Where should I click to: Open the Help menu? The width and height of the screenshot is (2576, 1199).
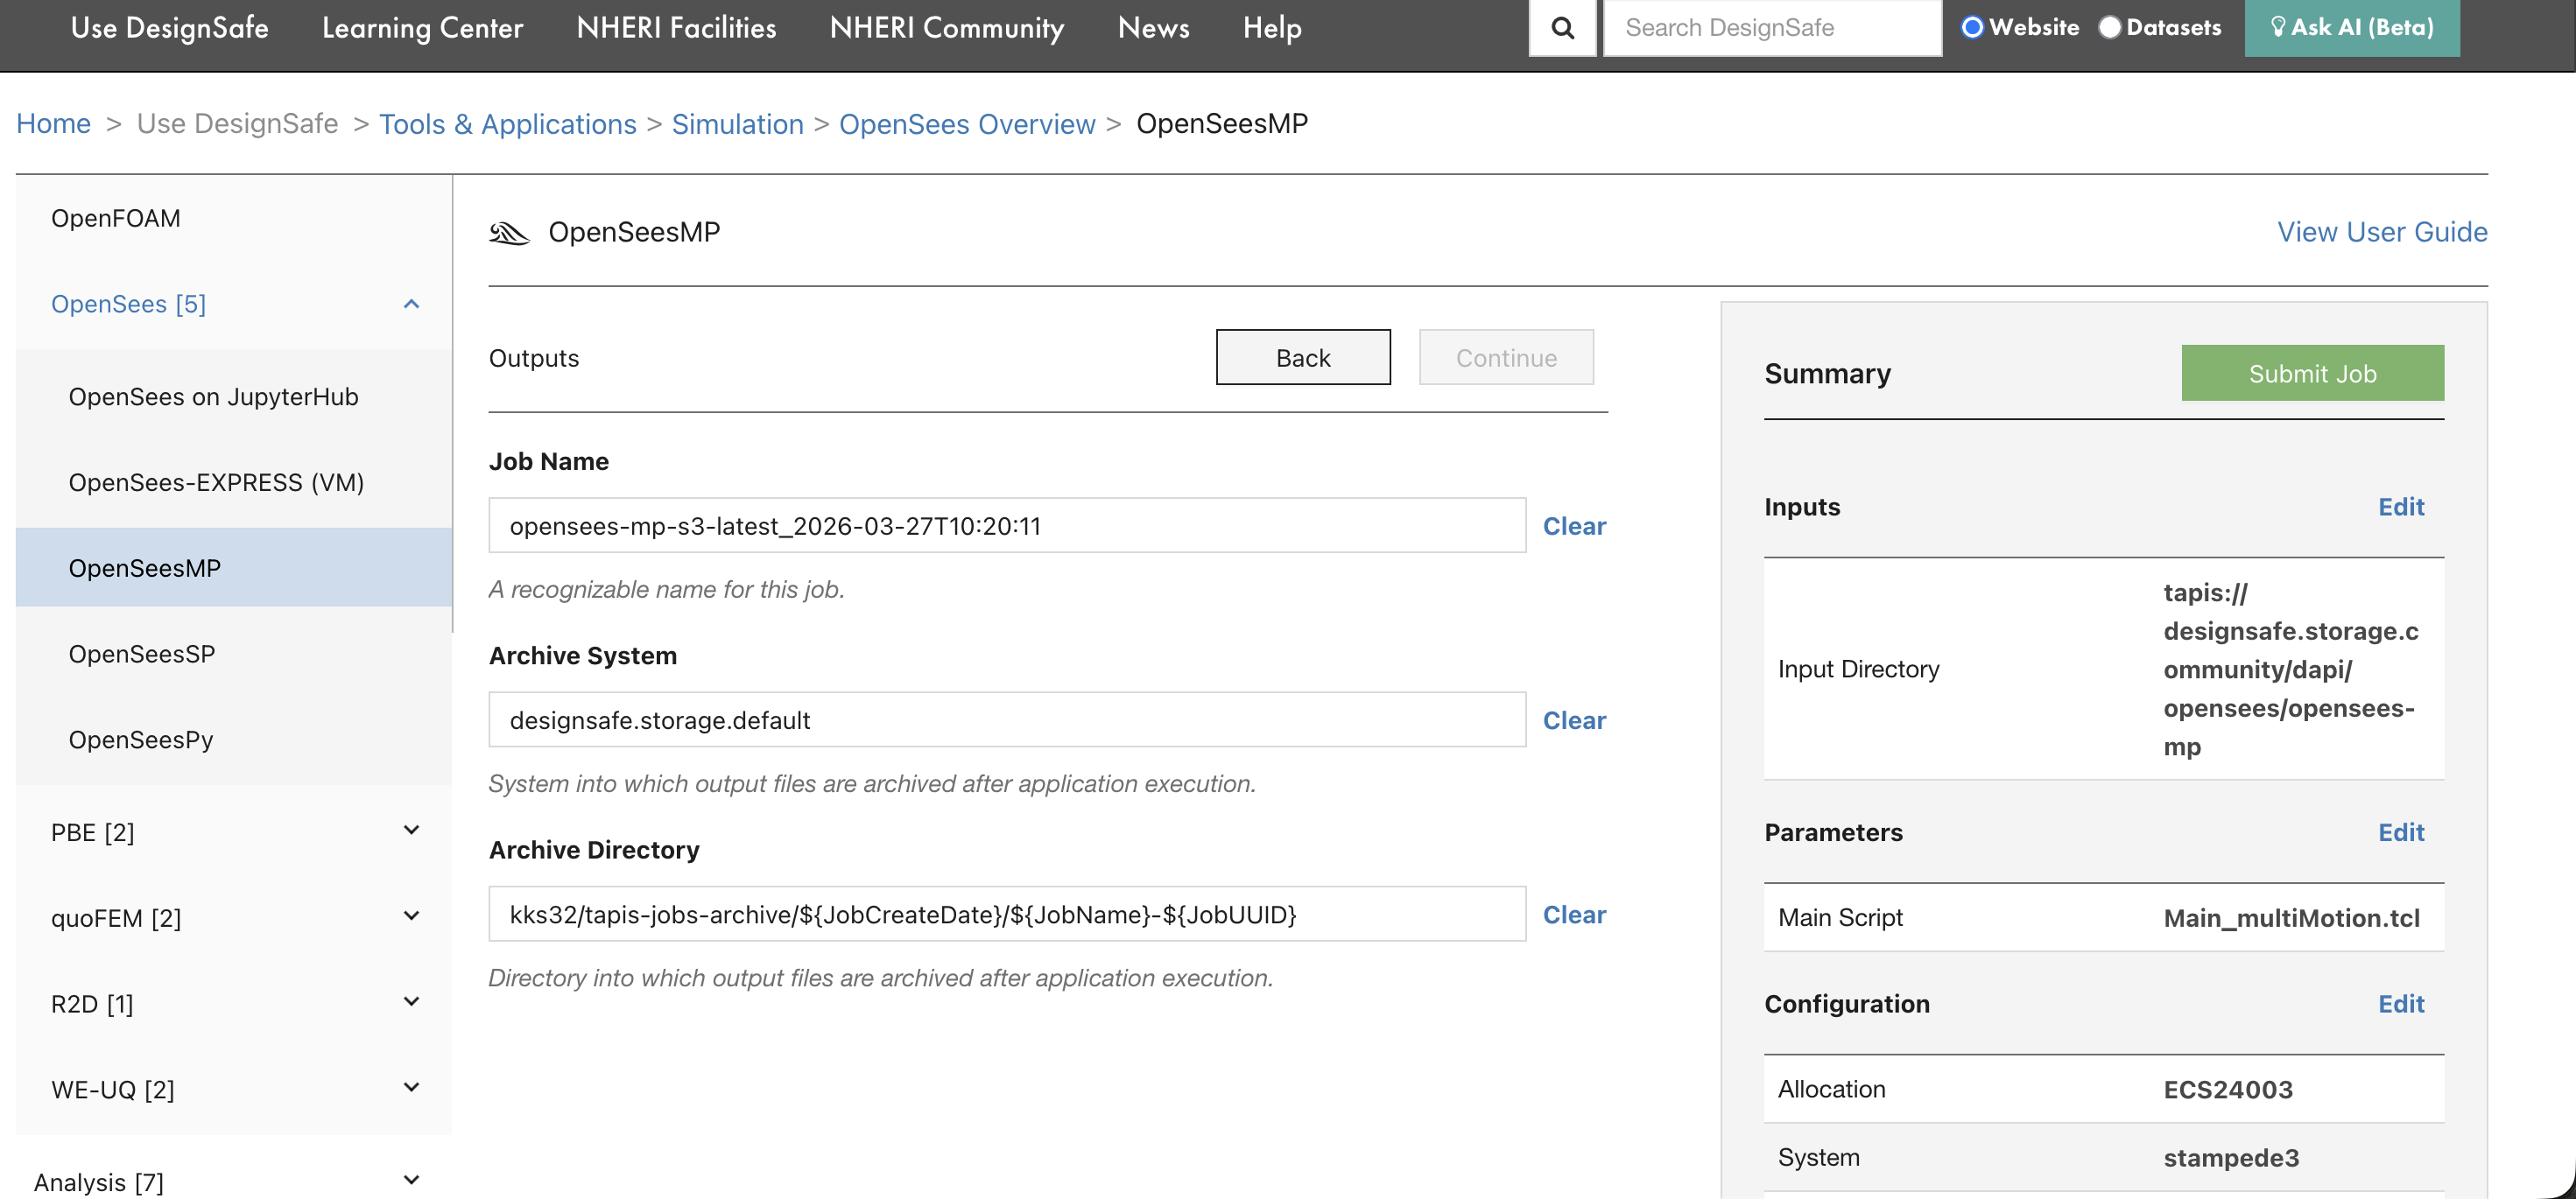pyautogui.click(x=1272, y=28)
